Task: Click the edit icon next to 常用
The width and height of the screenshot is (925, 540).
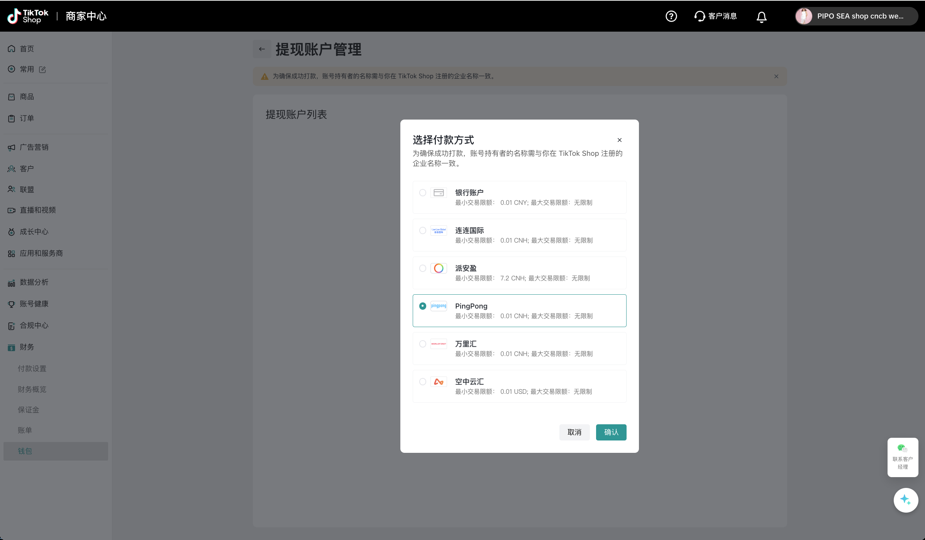Action: point(42,69)
